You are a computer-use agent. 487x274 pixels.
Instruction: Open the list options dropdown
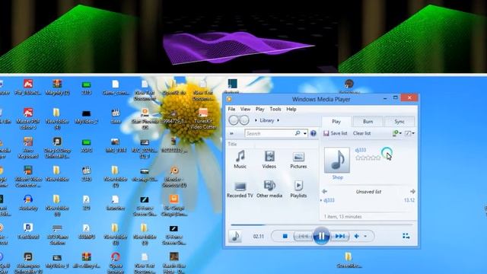pos(397,133)
